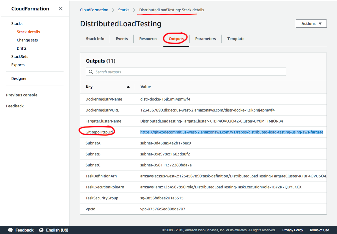Click the TaskDefinitionArn arn:aws:ecs value
The width and height of the screenshot is (337, 234).
coord(233,176)
